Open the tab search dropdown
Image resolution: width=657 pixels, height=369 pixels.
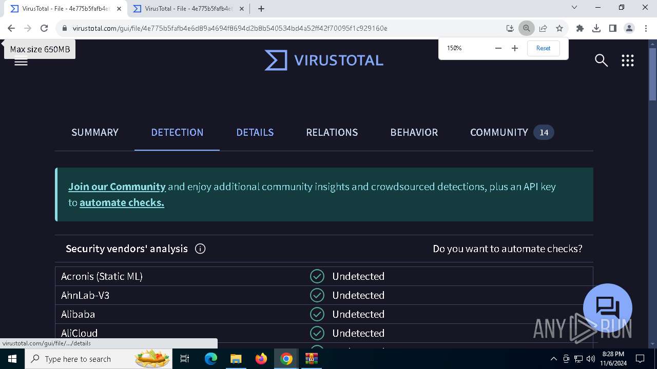point(574,7)
